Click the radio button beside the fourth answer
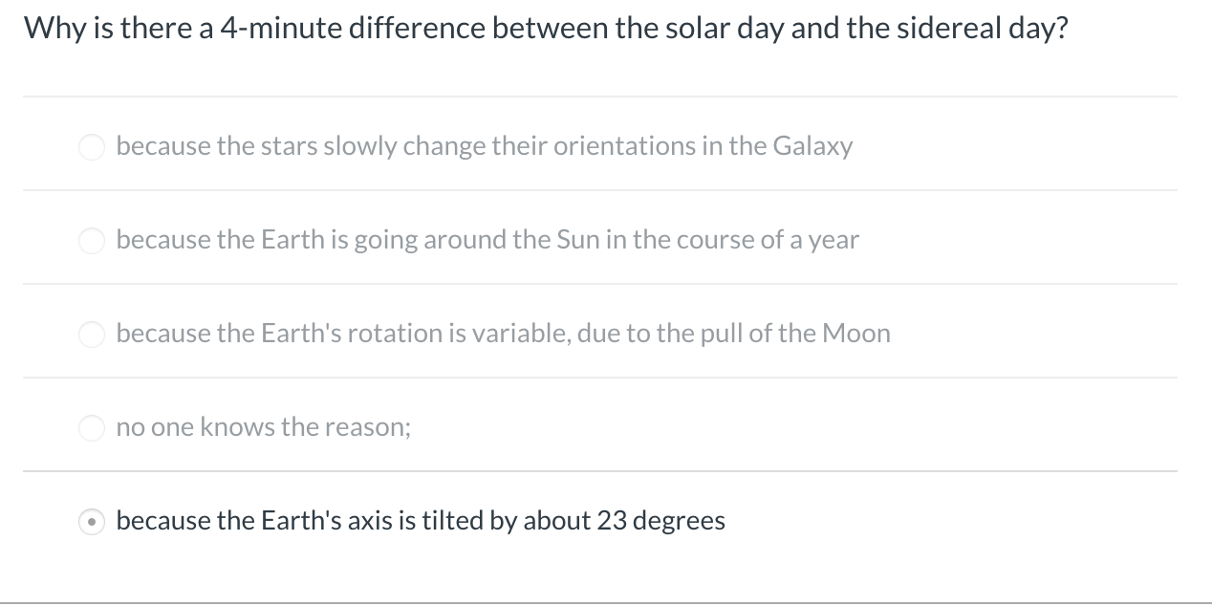Image resolution: width=1212 pixels, height=606 pixels. [x=92, y=428]
